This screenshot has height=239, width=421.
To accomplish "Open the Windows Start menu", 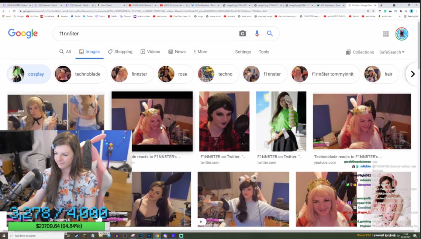I will (x=4, y=236).
